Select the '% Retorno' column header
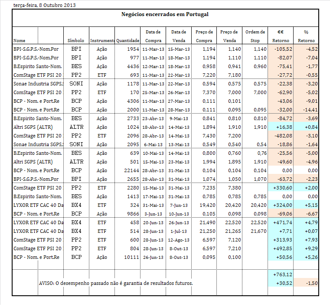Image resolution: width=330 pixels, height=307 pixels. tap(306, 36)
